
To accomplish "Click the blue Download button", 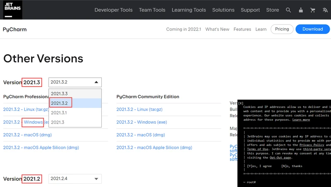I will coord(312,29).
